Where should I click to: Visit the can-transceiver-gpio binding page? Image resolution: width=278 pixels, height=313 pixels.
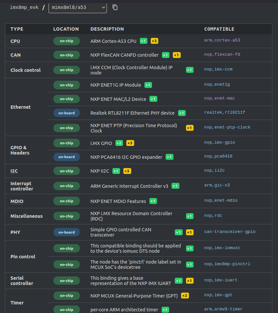(230, 232)
